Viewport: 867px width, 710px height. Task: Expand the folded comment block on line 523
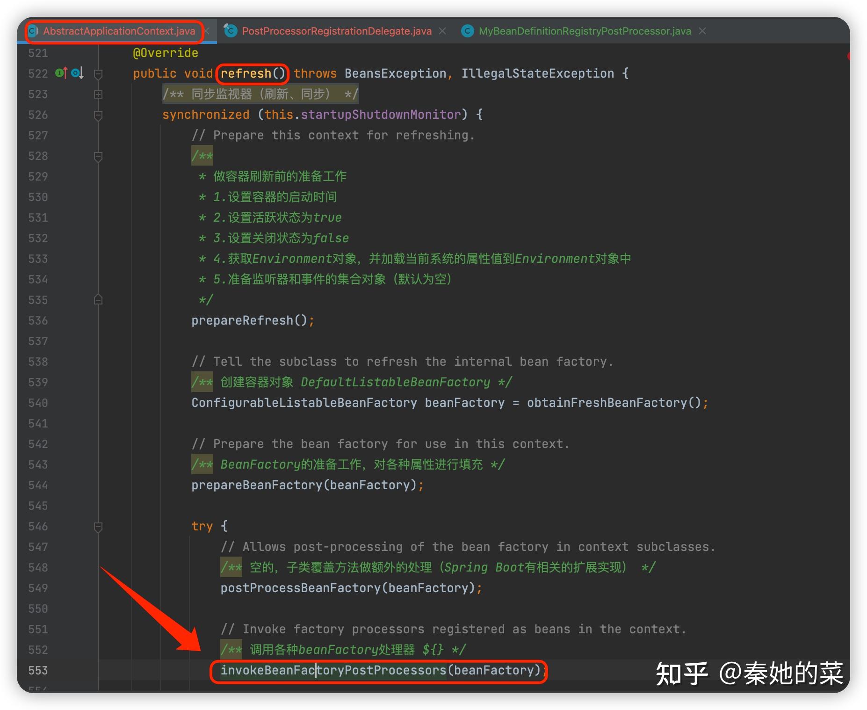(x=98, y=94)
